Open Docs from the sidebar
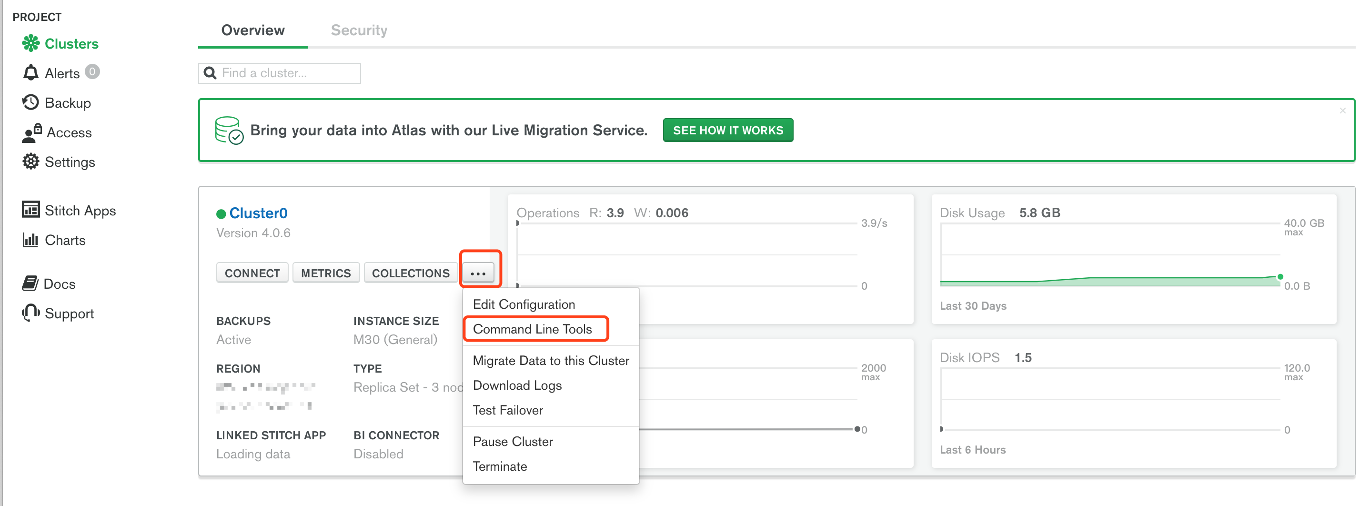Viewport: 1370px width, 506px height. (x=59, y=283)
